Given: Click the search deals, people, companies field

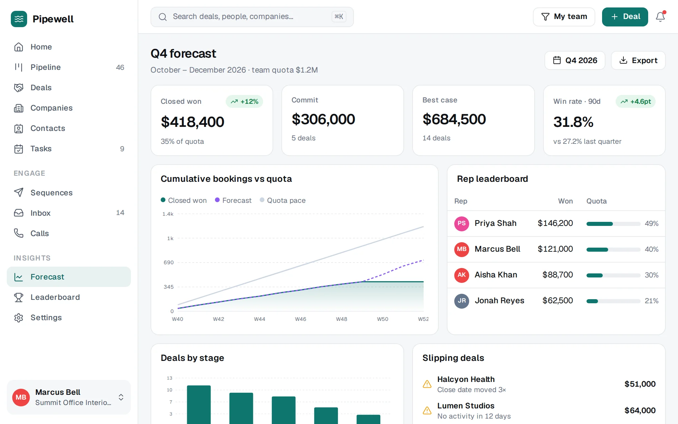Looking at the screenshot, I should [x=252, y=17].
